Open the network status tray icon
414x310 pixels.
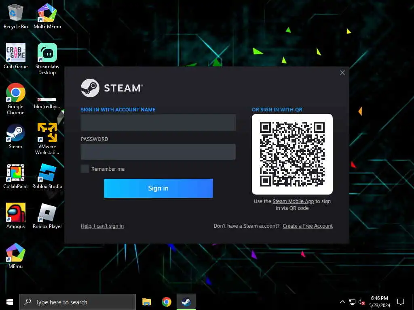[x=352, y=302]
